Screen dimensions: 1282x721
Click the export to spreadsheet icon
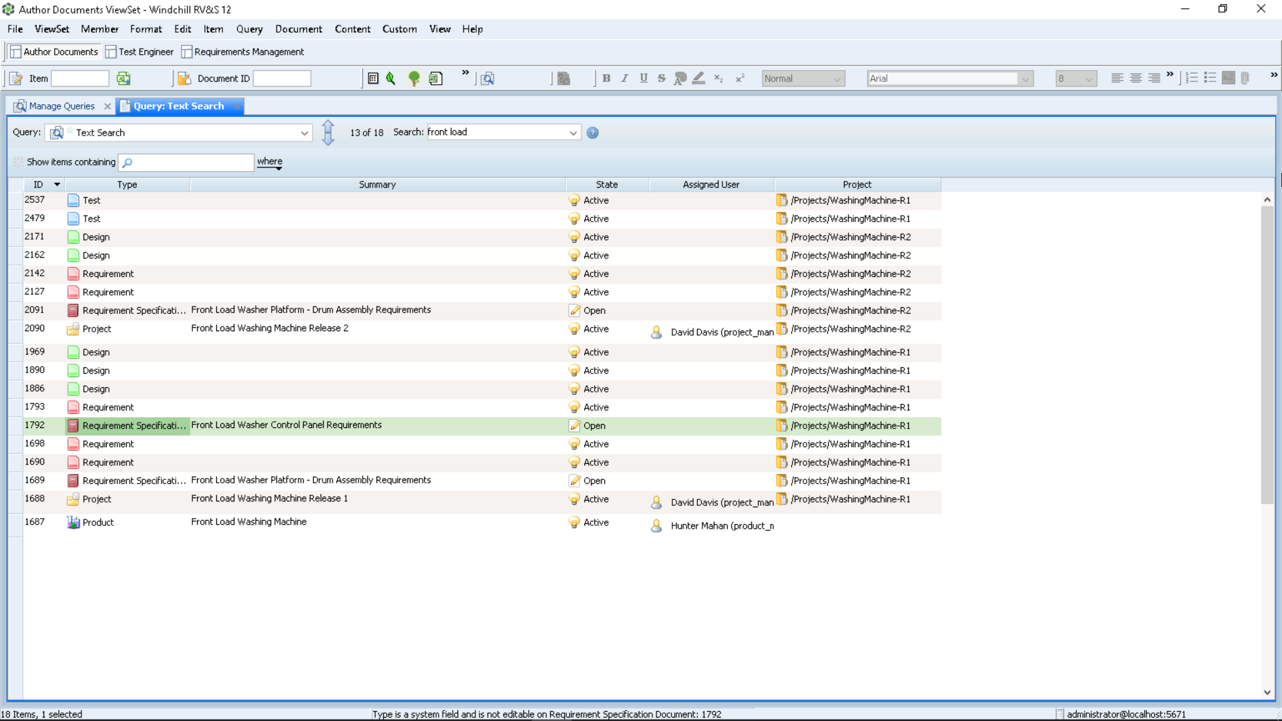(x=435, y=79)
